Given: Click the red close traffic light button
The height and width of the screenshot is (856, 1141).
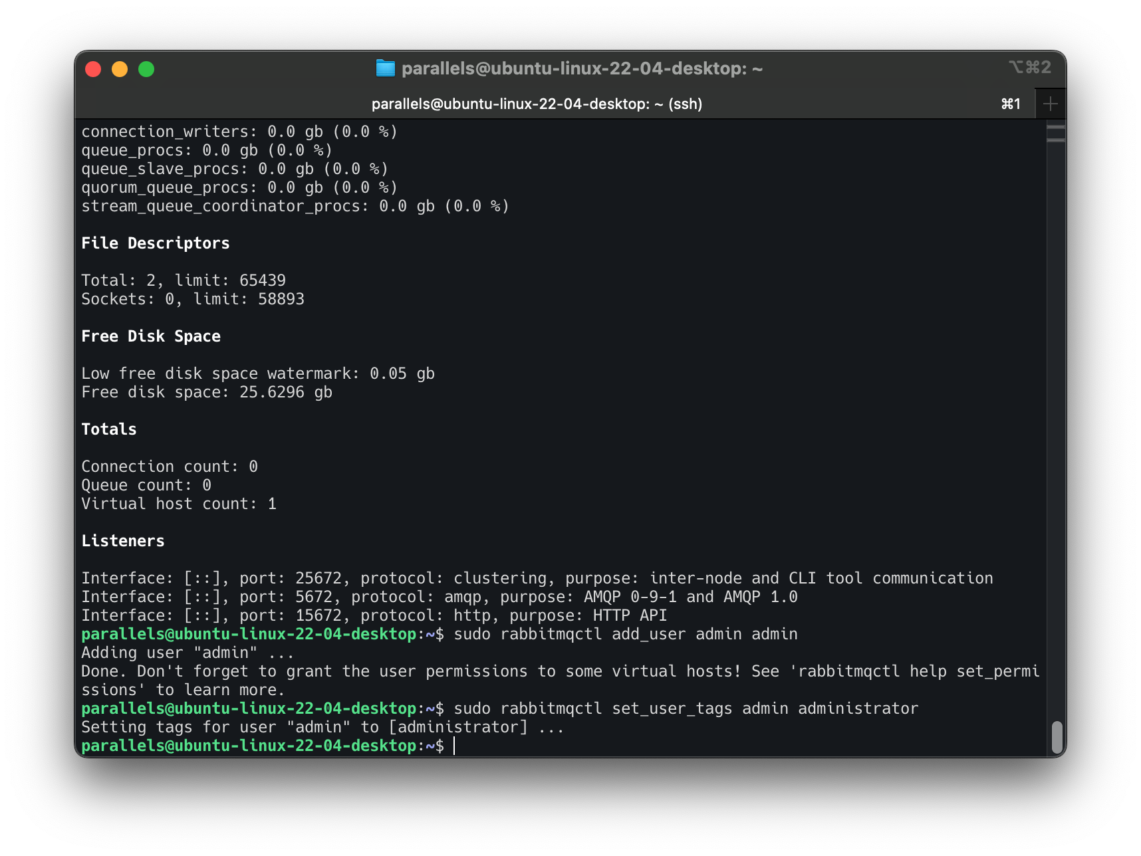Looking at the screenshot, I should 94,68.
